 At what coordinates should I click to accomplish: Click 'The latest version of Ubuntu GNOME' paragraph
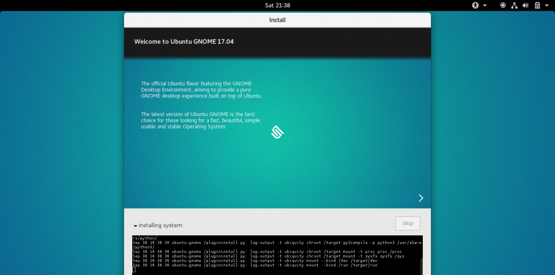[x=201, y=120]
